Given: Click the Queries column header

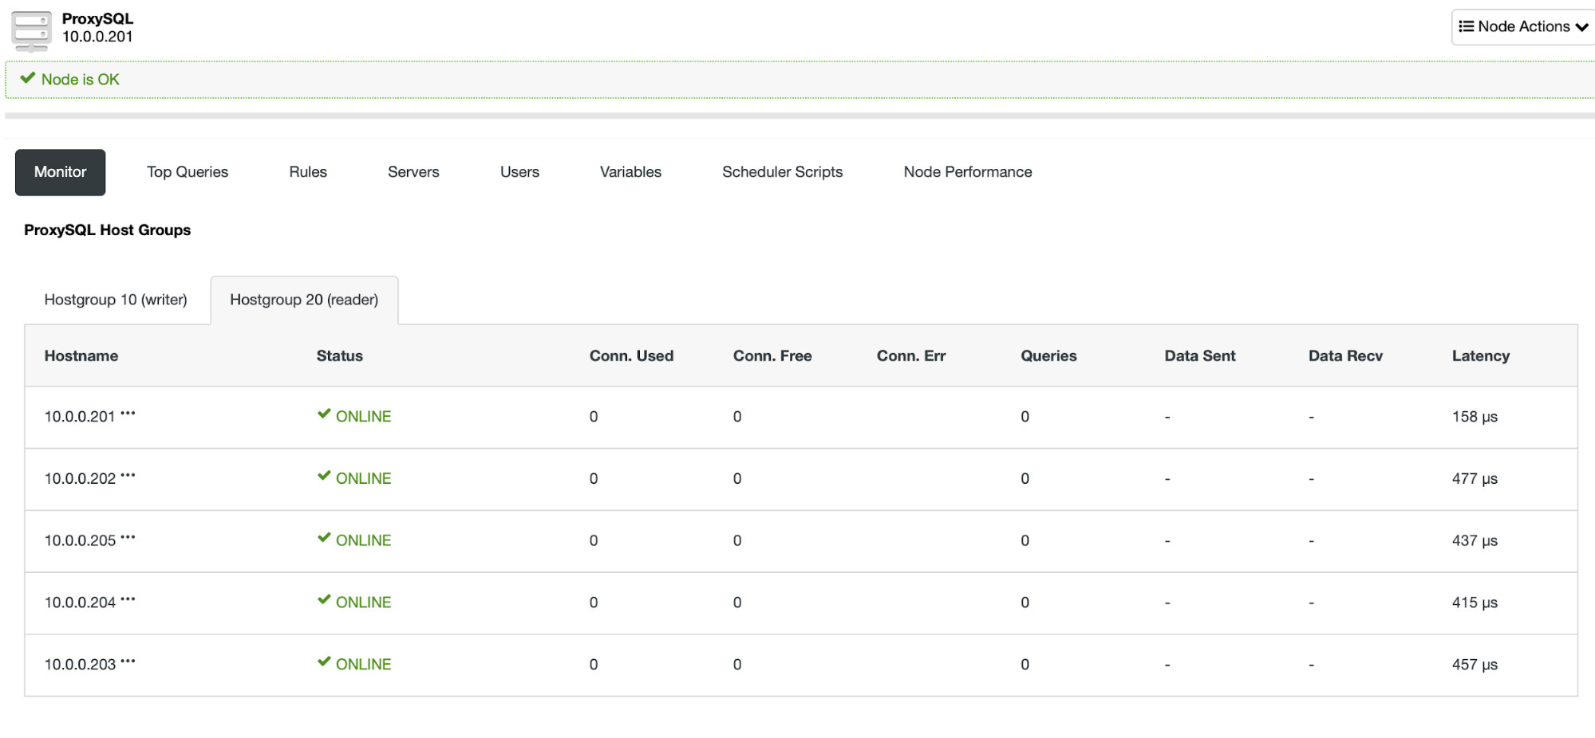Looking at the screenshot, I should [1048, 356].
